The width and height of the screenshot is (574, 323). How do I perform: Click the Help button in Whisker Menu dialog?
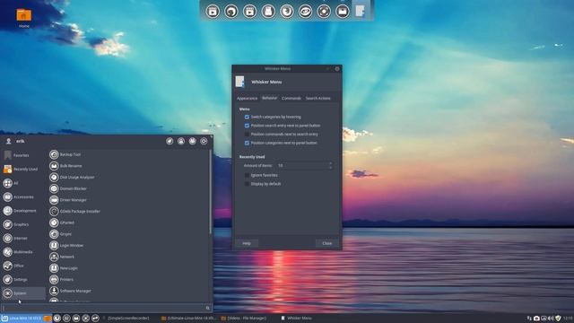(x=247, y=243)
